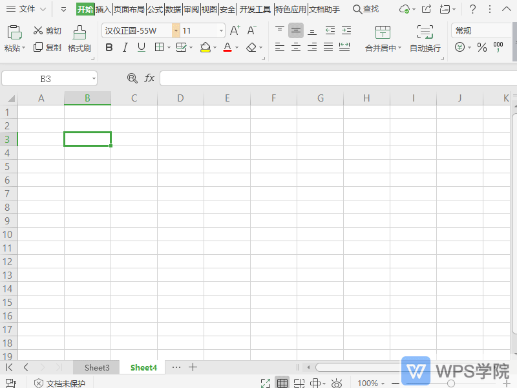Image resolution: width=517 pixels, height=388 pixels.
Task: Click the eraser clear icon
Action: (251, 47)
